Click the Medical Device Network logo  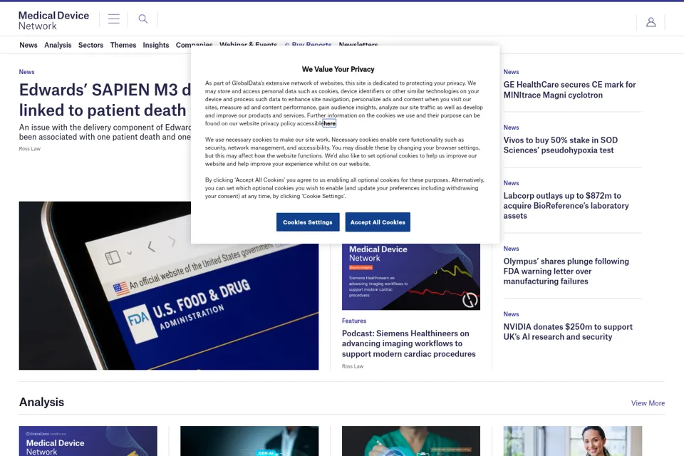(x=53, y=21)
